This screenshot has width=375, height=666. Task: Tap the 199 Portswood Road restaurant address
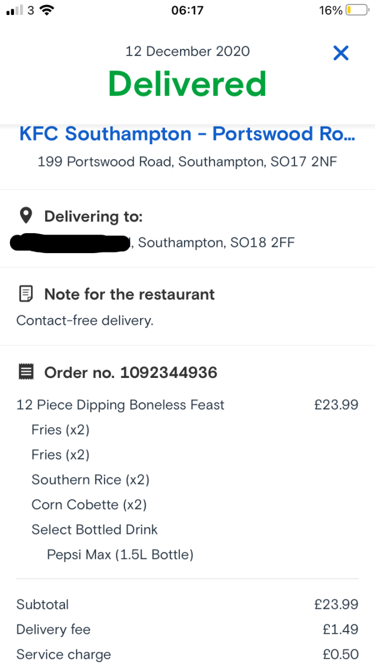click(187, 162)
